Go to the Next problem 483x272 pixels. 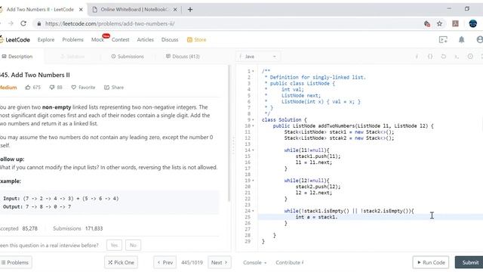(220, 262)
